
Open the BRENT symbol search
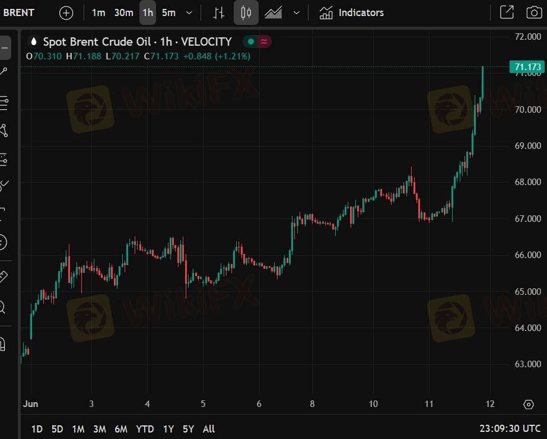pos(18,12)
